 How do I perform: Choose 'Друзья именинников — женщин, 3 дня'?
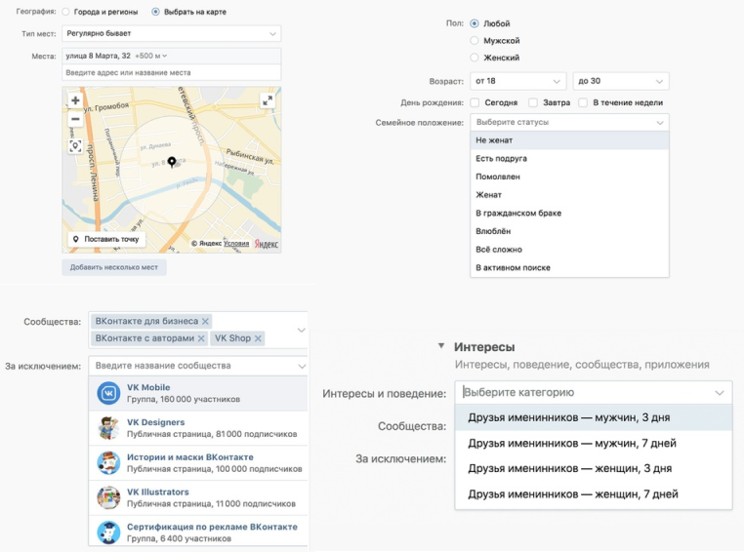pos(593,468)
